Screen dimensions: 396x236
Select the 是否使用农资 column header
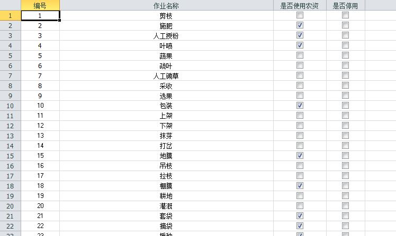[300, 5]
